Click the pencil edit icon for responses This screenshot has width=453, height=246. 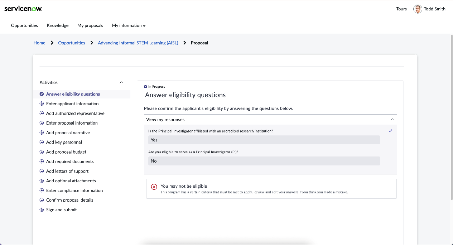coord(390,131)
